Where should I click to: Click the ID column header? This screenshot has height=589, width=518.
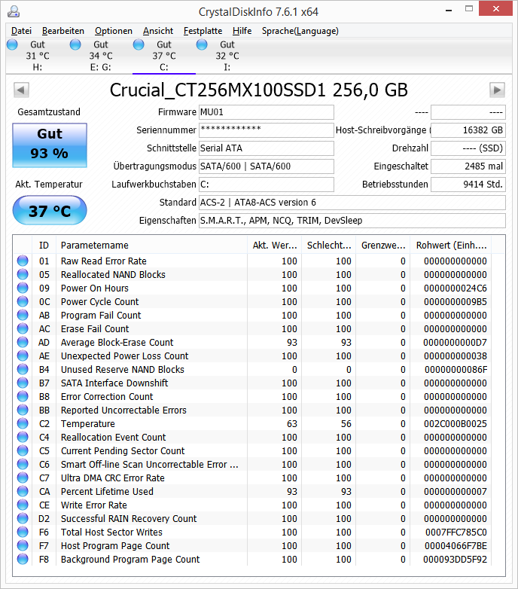[44, 246]
